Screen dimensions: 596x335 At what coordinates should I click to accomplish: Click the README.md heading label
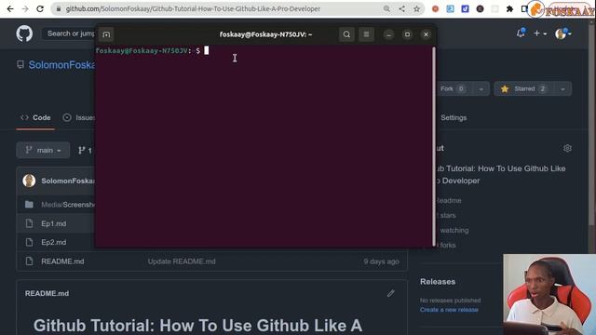point(47,293)
